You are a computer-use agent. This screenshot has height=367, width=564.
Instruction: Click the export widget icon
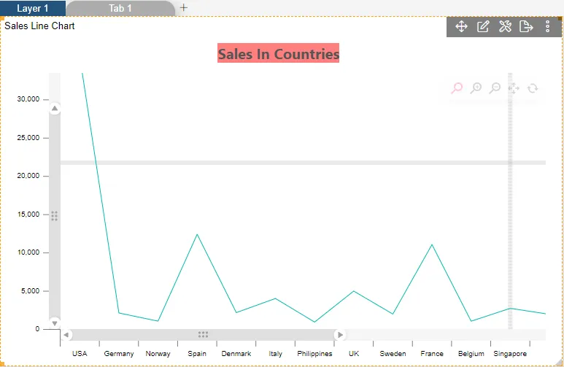click(x=526, y=27)
